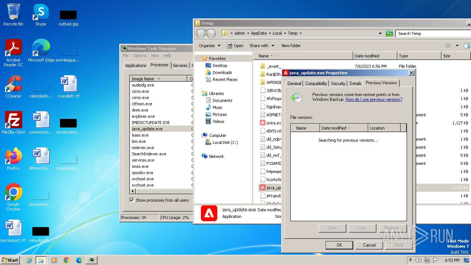The height and width of the screenshot is (265, 471).
Task: Click the clock showing 6:53 PM
Action: [x=452, y=260]
